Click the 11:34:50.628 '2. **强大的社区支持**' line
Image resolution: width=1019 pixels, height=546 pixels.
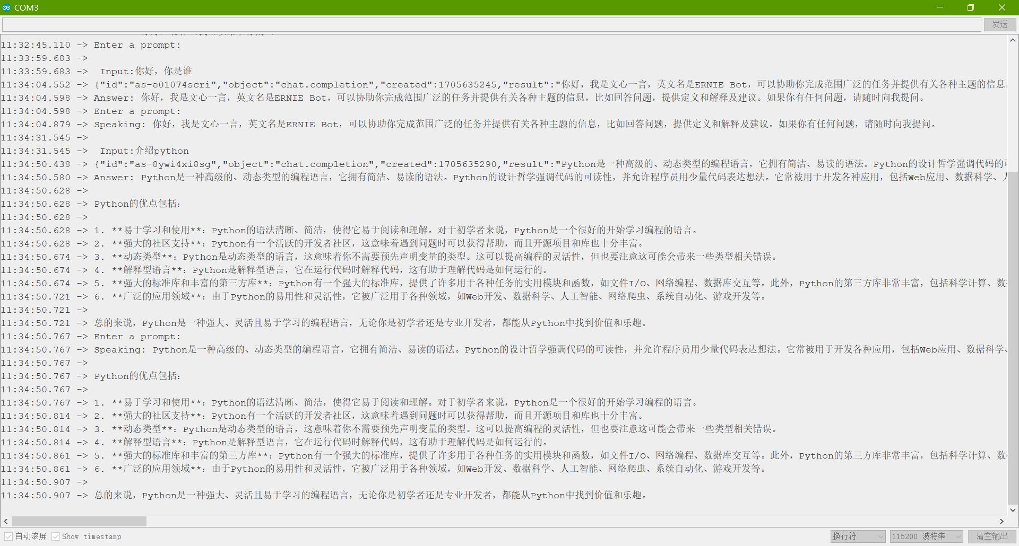point(324,244)
